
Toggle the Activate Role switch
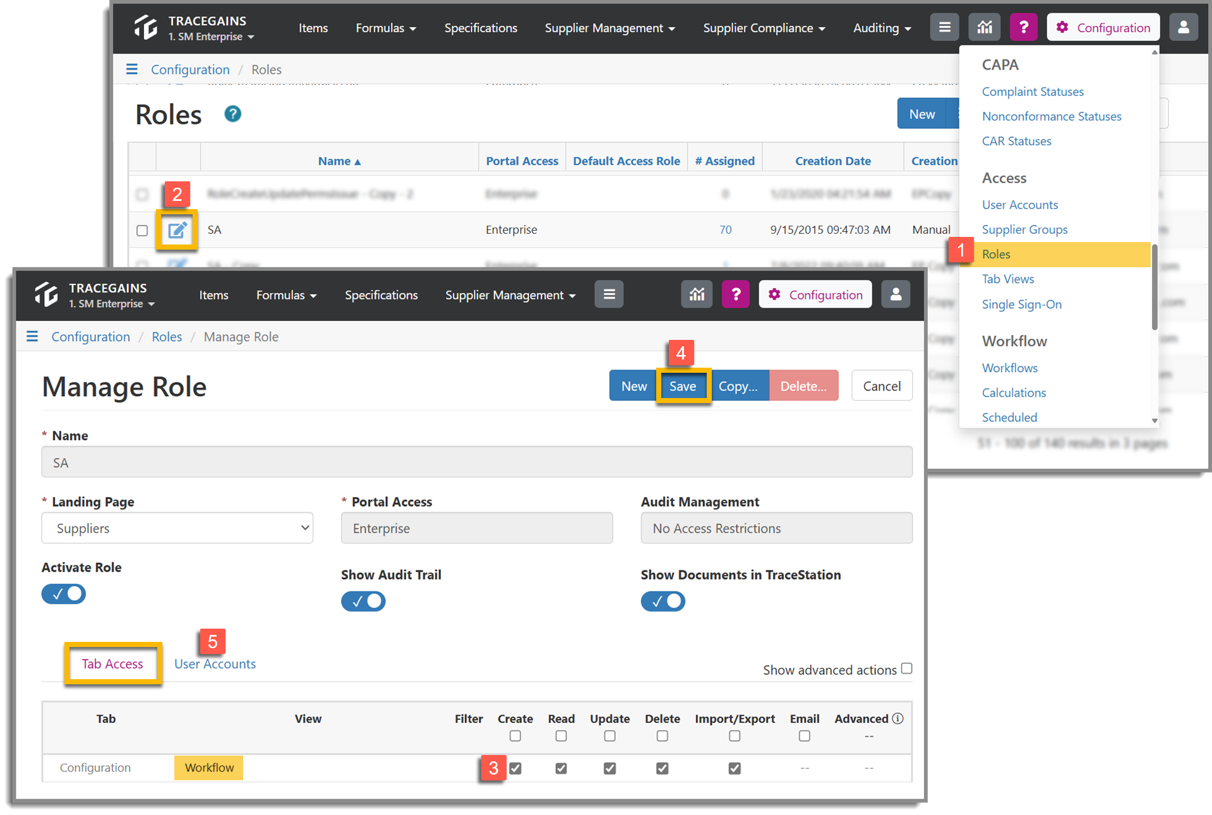[x=64, y=594]
